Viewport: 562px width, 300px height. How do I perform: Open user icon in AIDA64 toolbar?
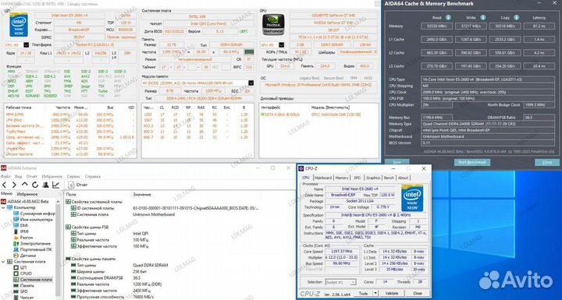coord(45,185)
